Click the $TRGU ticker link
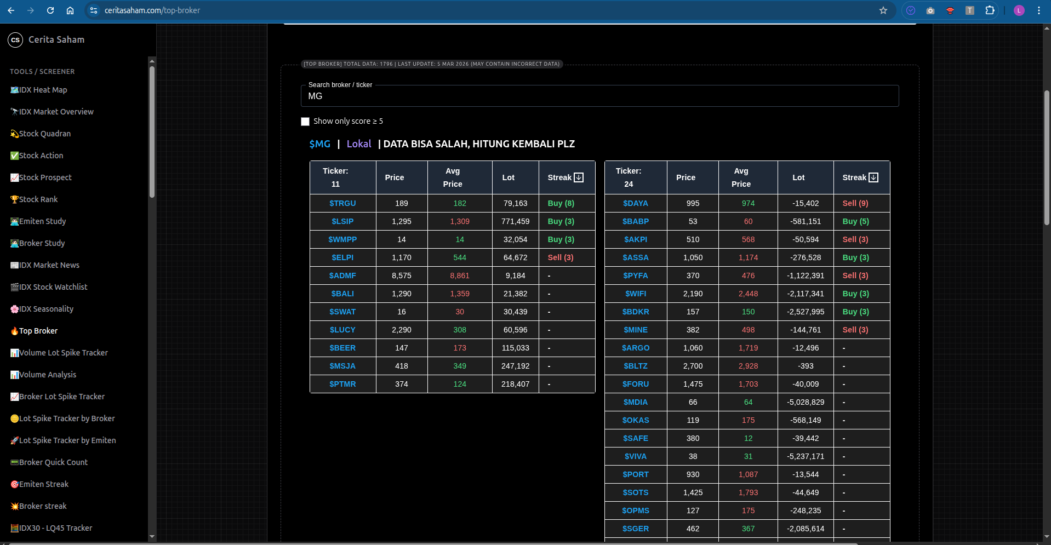1051x545 pixels. click(x=342, y=203)
